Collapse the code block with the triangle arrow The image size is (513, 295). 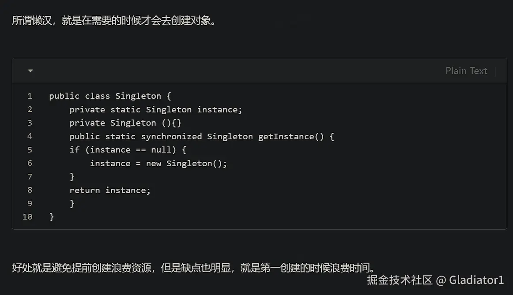(x=30, y=71)
